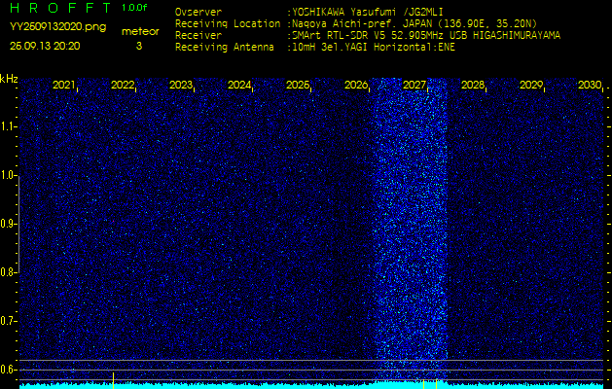Click the 2023 time marker
The height and width of the screenshot is (389, 612).
181,85
